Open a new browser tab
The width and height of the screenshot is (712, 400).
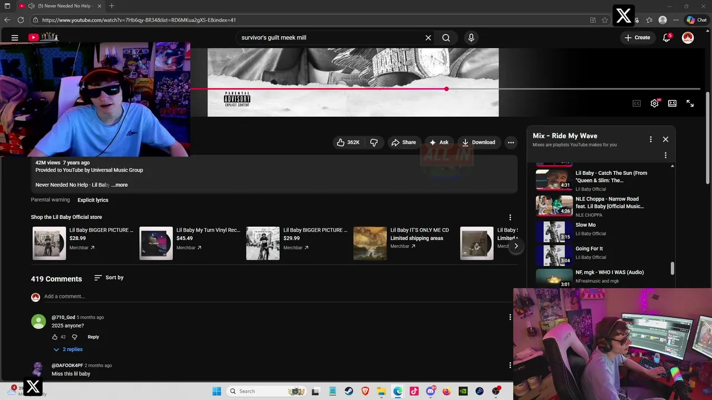[x=112, y=6]
